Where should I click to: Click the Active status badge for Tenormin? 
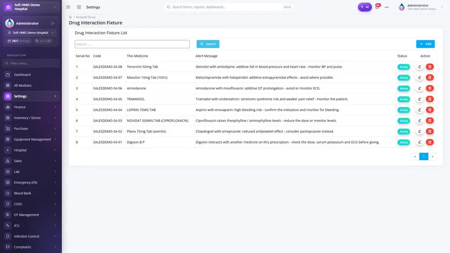(x=404, y=67)
